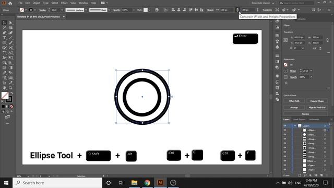Viewport: 334px width, 188px height.
Task: Click the stroke swatch in the control bar
Action: pos(31,10)
